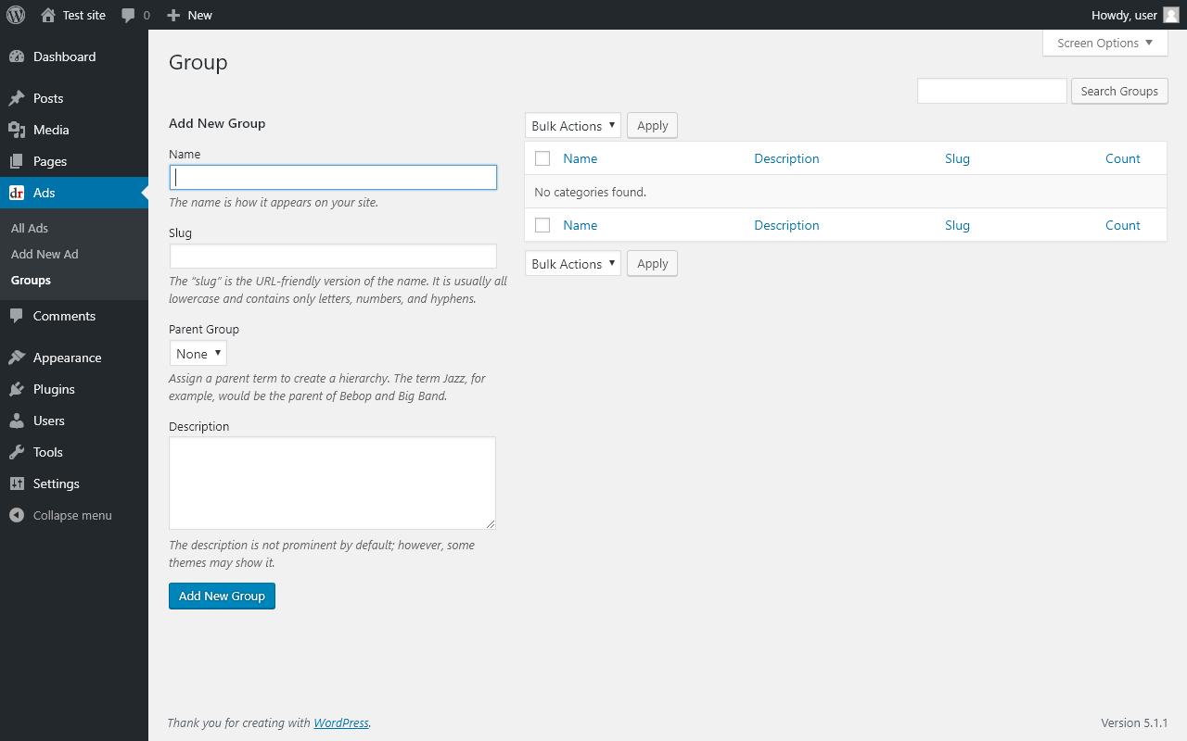Click Howdy, user account text
Image resolution: width=1187 pixels, height=741 pixels.
pyautogui.click(x=1124, y=15)
